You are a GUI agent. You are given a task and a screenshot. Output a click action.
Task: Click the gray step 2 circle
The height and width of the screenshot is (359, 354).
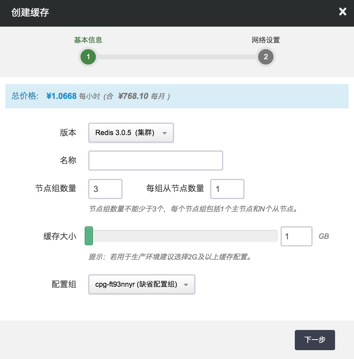(266, 57)
